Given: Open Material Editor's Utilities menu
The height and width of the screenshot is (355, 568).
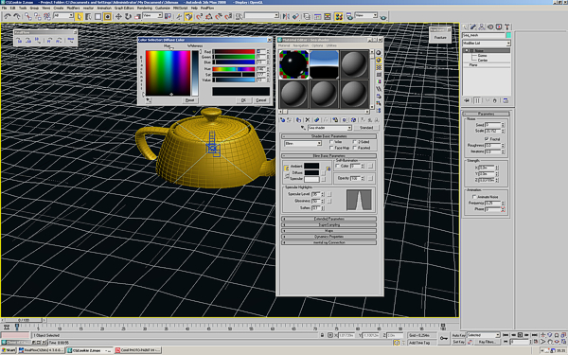Looking at the screenshot, I should [x=331, y=45].
